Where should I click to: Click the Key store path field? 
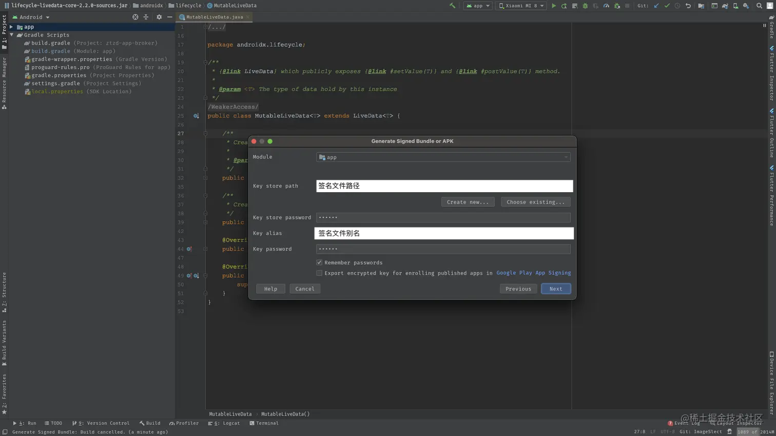pos(444,186)
